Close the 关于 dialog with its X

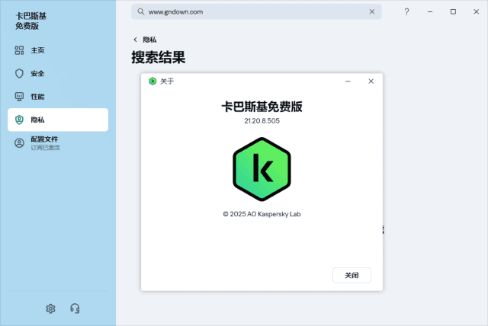pos(371,81)
